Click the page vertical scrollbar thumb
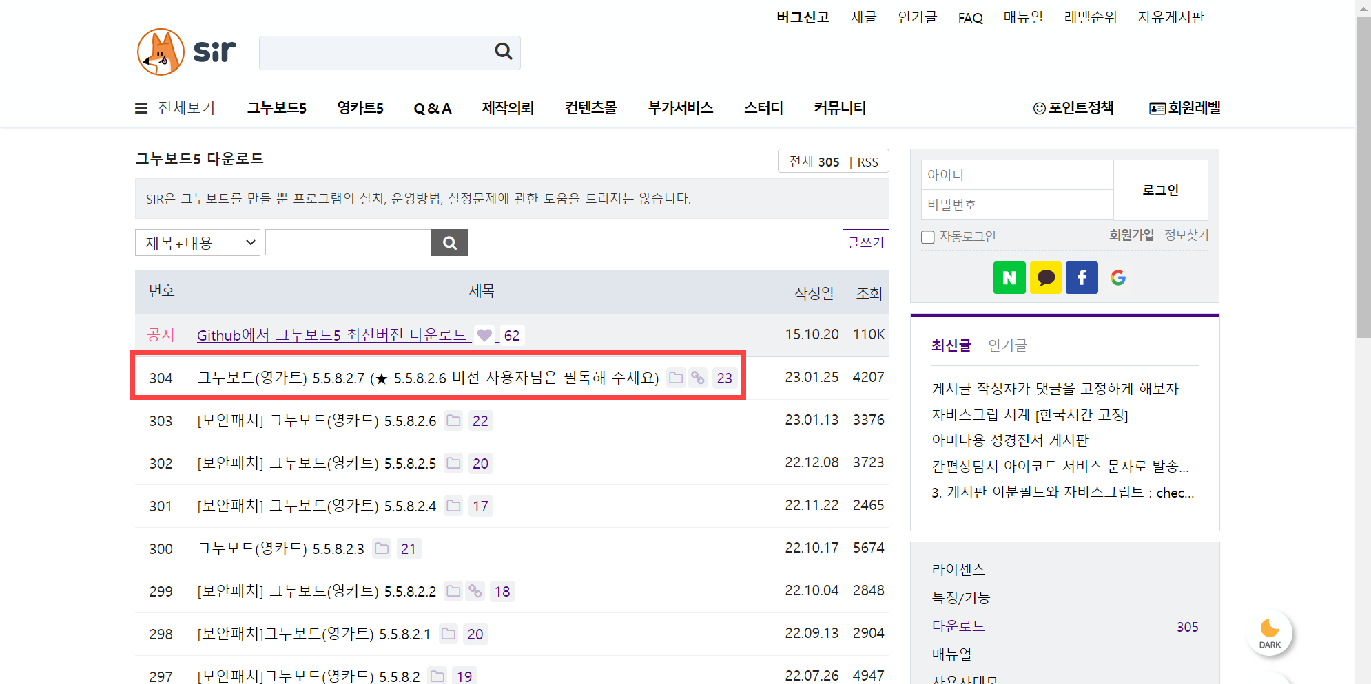 pos(1363,178)
